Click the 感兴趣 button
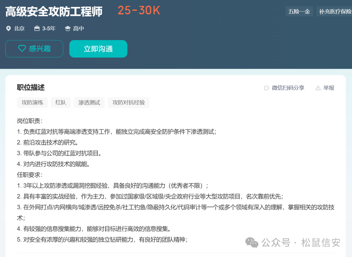This screenshot has height=257, width=352. point(34,49)
